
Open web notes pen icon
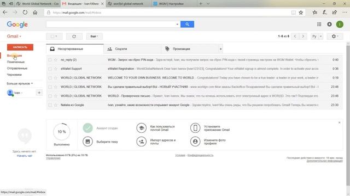(x=324, y=13)
